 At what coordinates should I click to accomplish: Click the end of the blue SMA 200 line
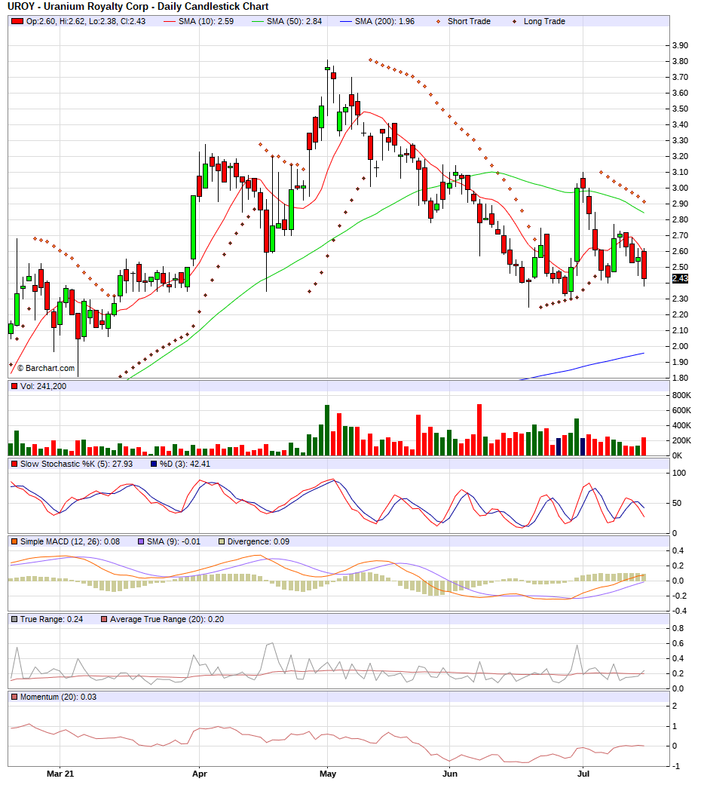pos(643,354)
